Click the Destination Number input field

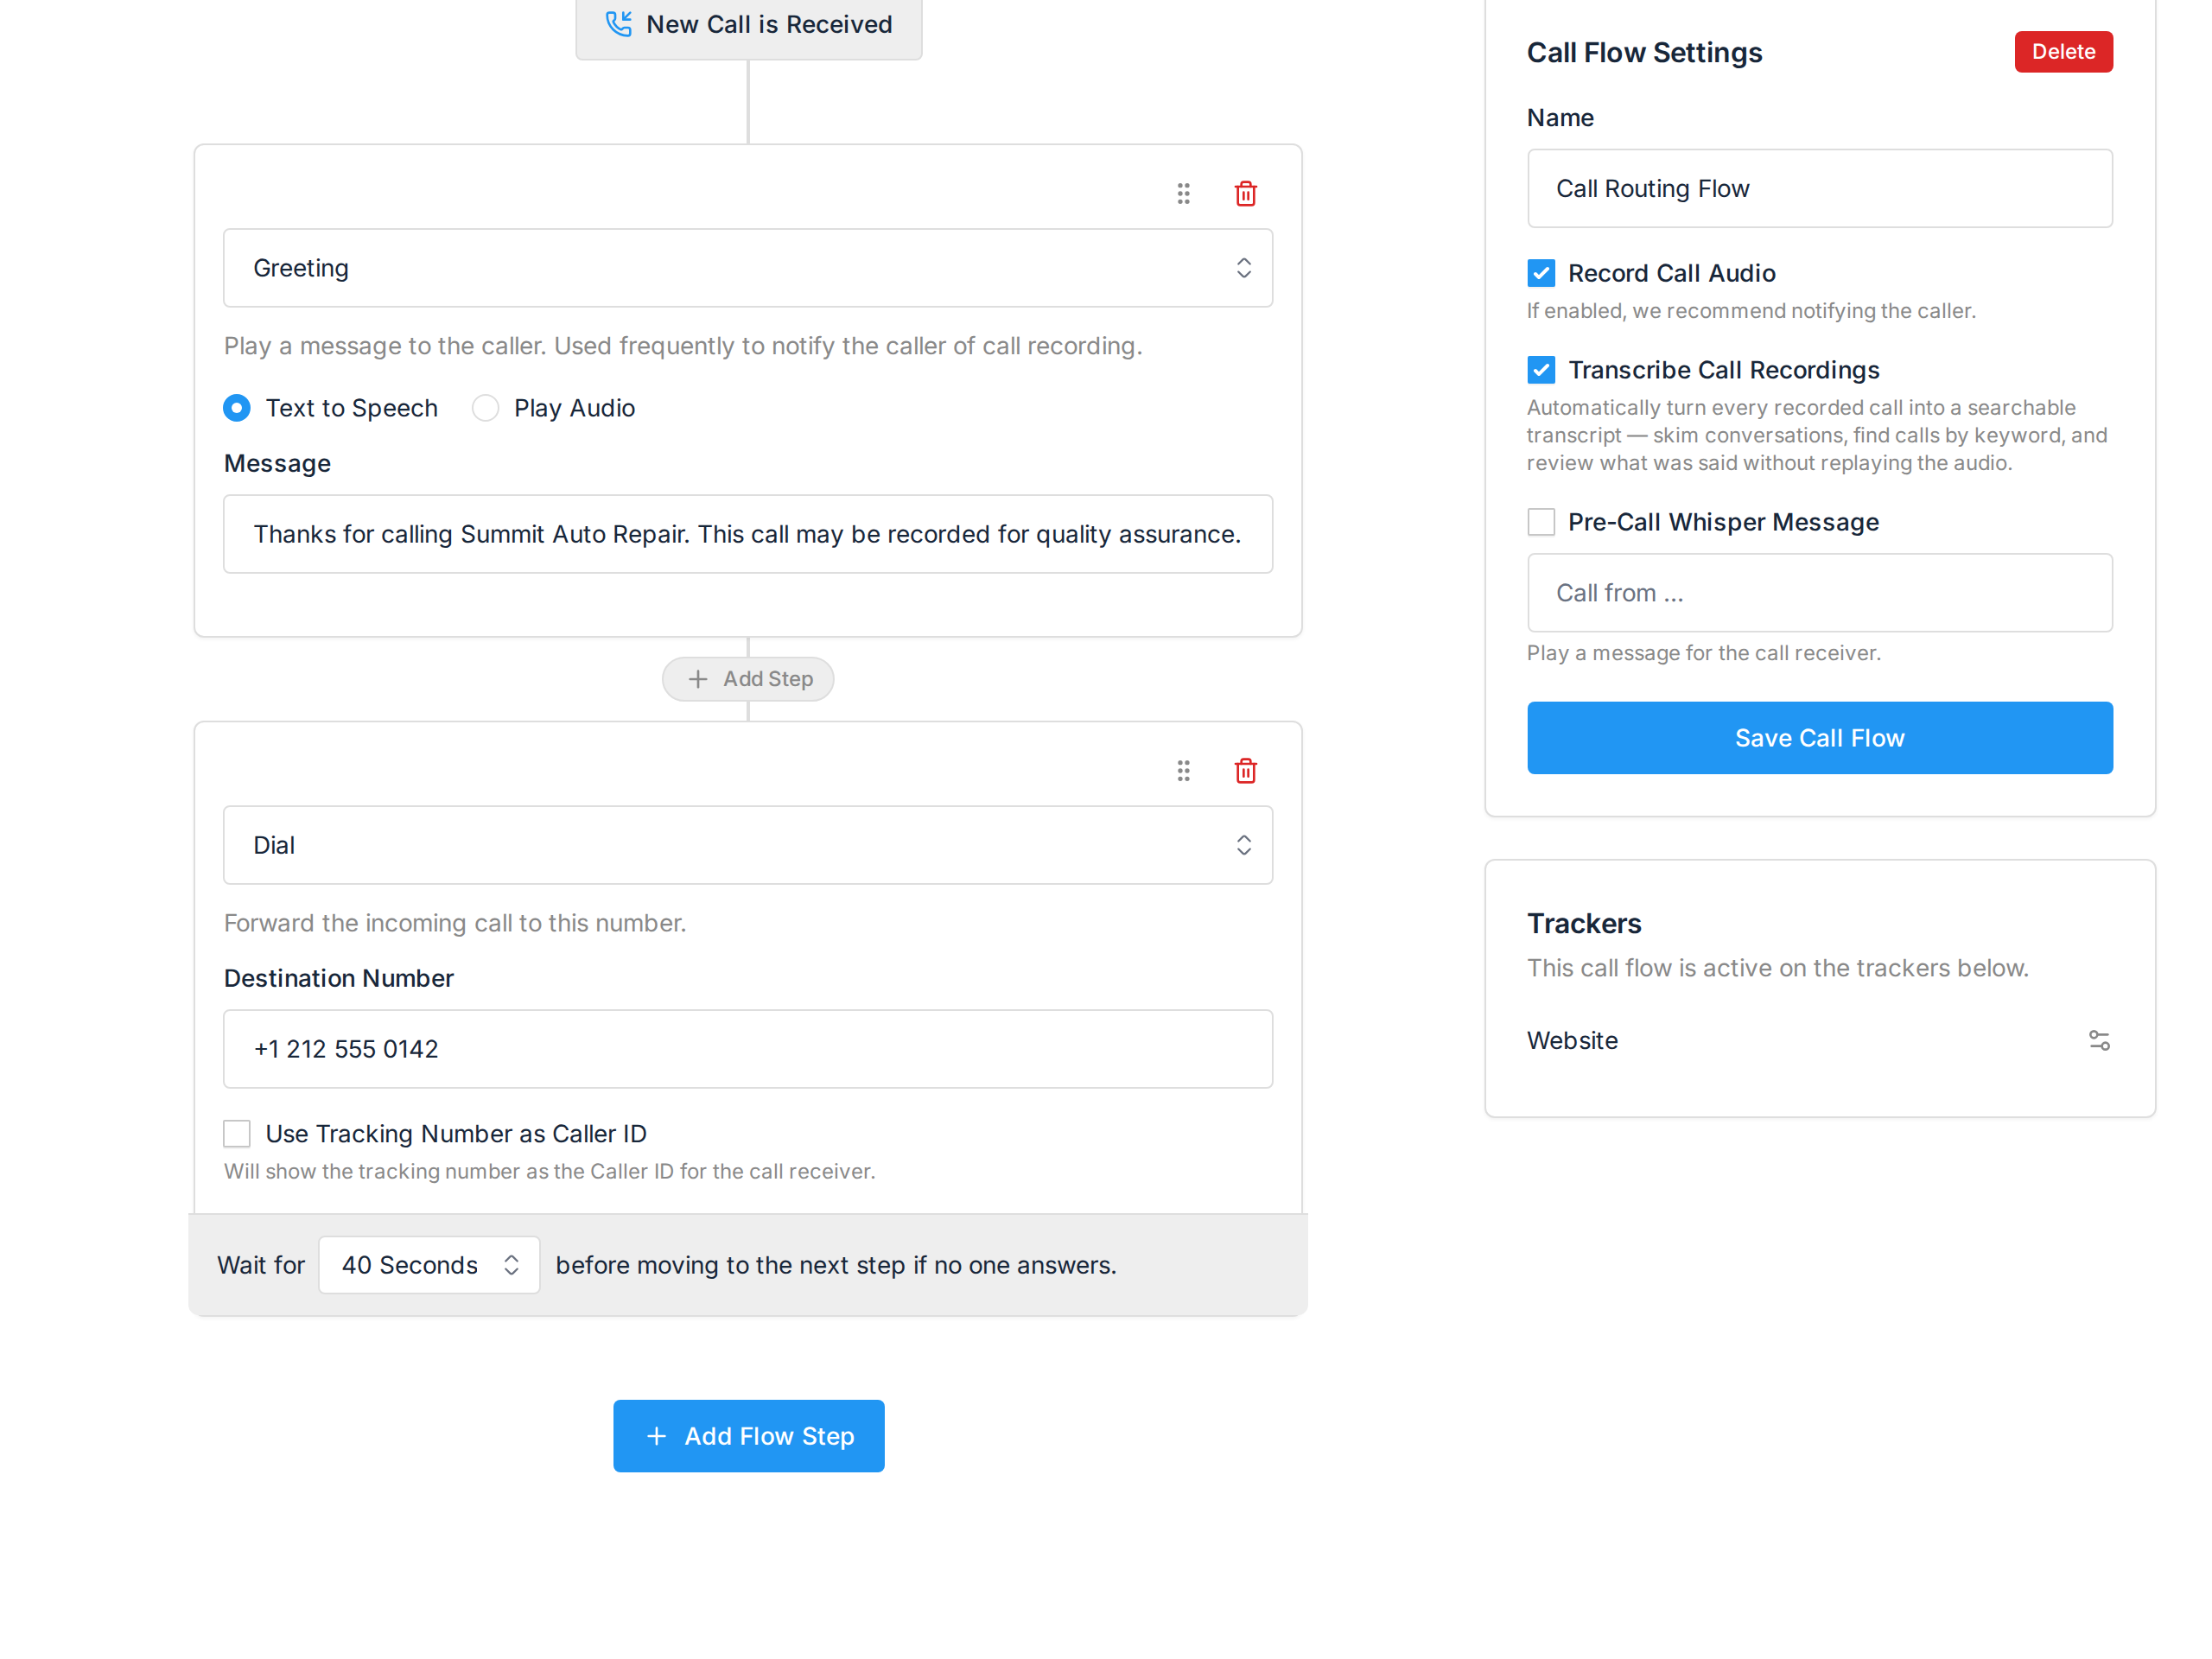click(x=748, y=1049)
